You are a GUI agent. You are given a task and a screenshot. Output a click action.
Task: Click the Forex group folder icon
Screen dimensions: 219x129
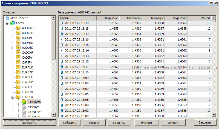[x=13, y=23]
